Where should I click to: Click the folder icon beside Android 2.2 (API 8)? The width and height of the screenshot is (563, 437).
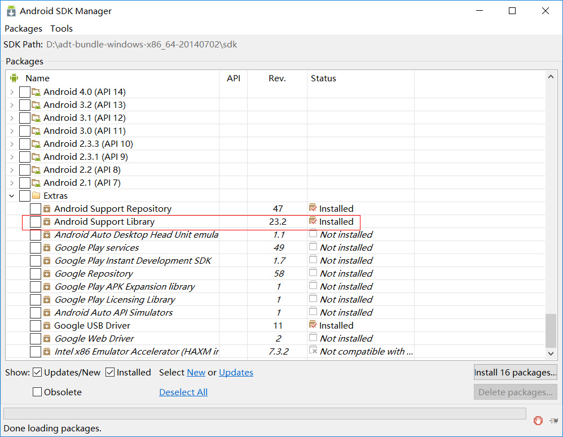[36, 169]
